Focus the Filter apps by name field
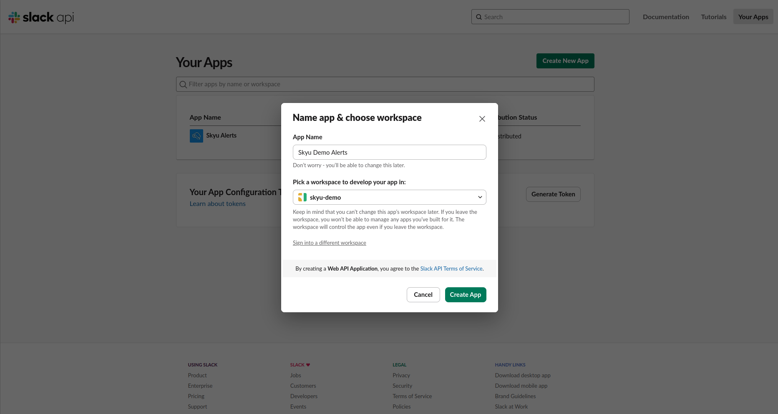778x414 pixels. [385, 84]
